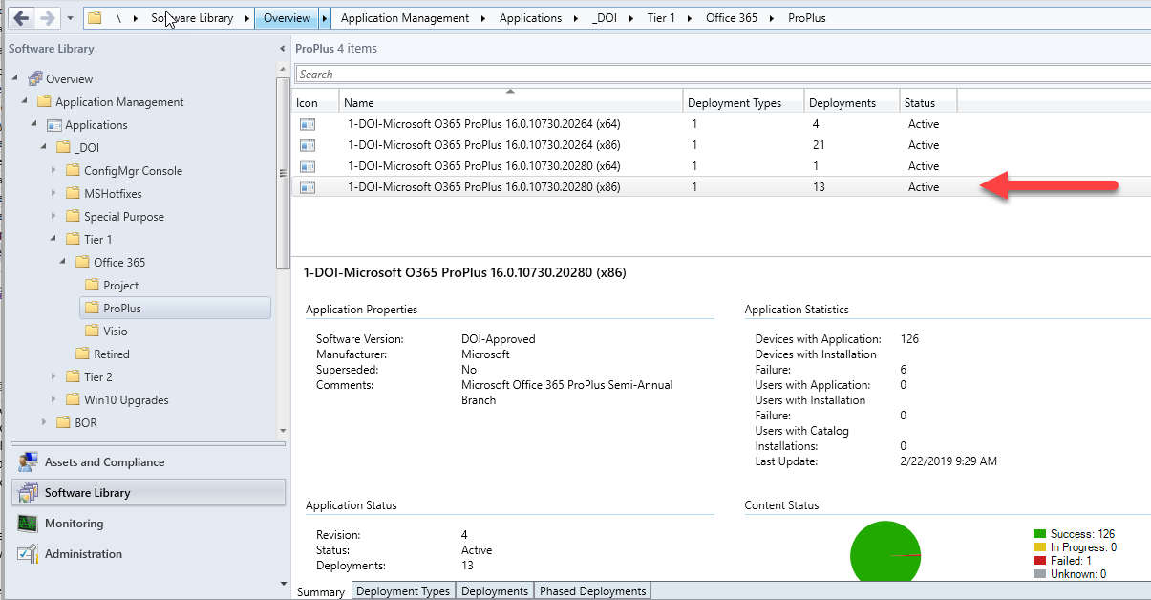The width and height of the screenshot is (1151, 600).
Task: Click the Application Management folder icon in tree
Action: tap(44, 101)
